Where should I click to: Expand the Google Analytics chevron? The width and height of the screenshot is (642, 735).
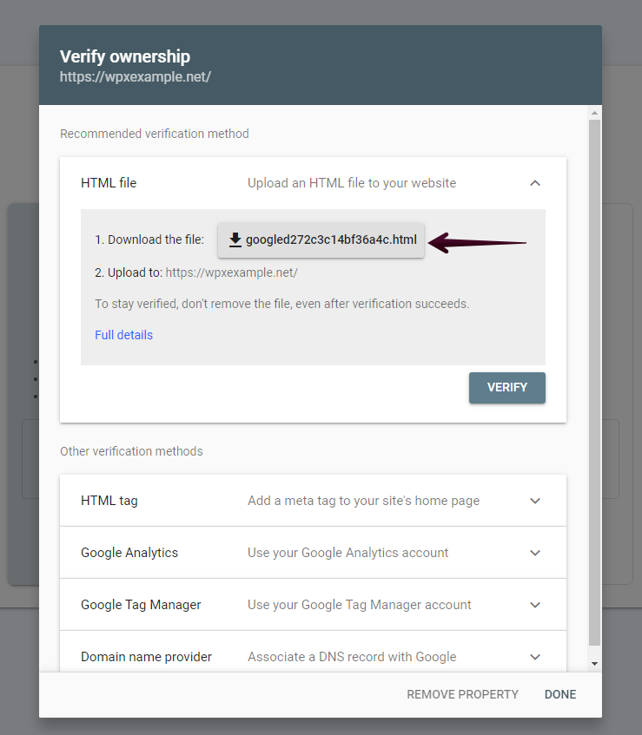coord(535,553)
